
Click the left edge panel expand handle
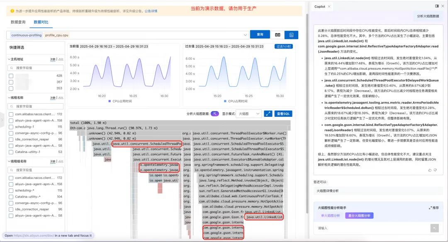pos(2,120)
